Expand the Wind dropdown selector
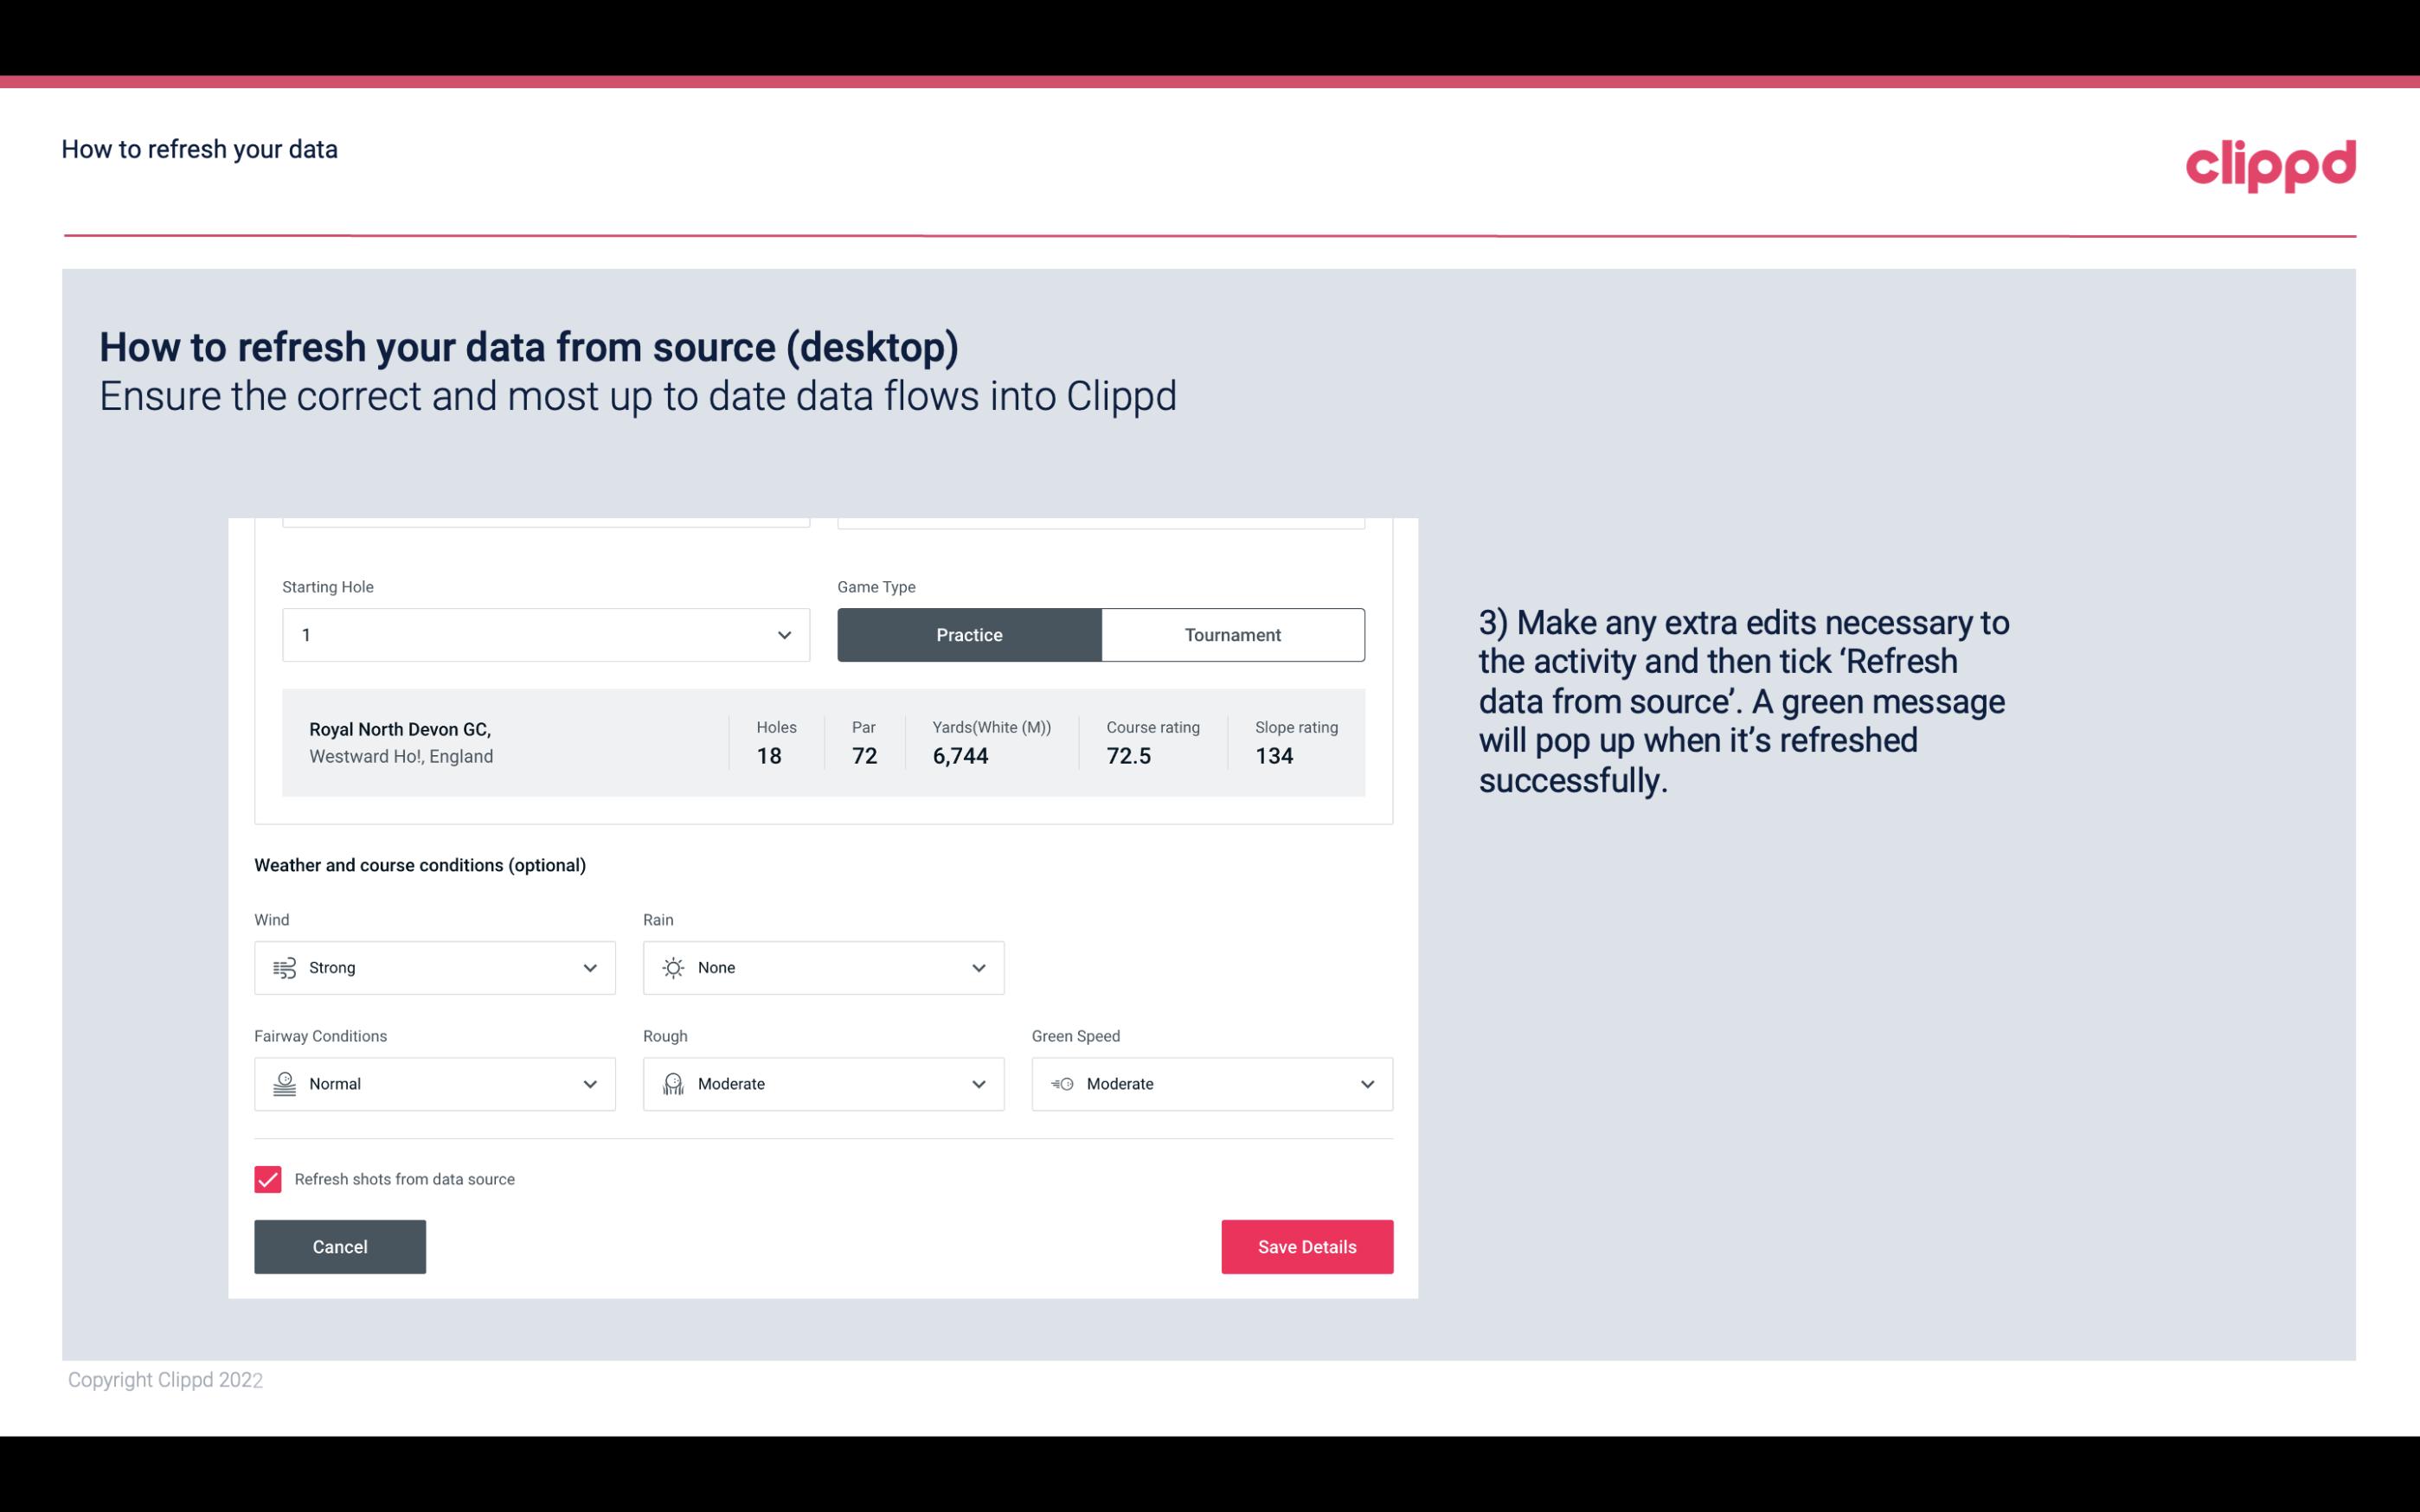2420x1512 pixels. (587, 967)
